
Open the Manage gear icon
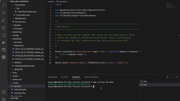[4, 99]
